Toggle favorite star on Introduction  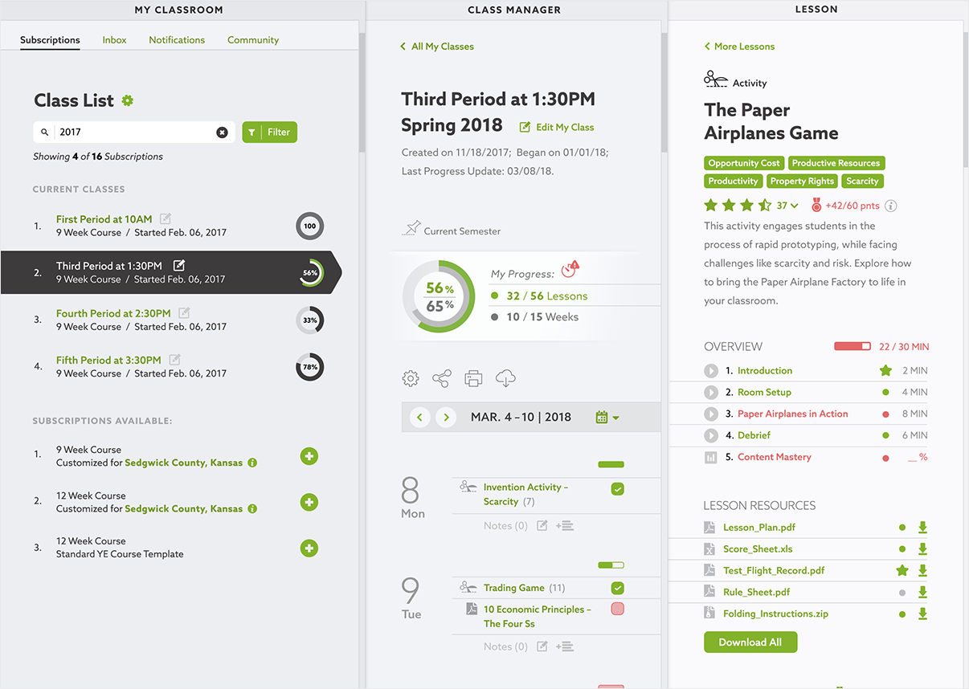885,370
